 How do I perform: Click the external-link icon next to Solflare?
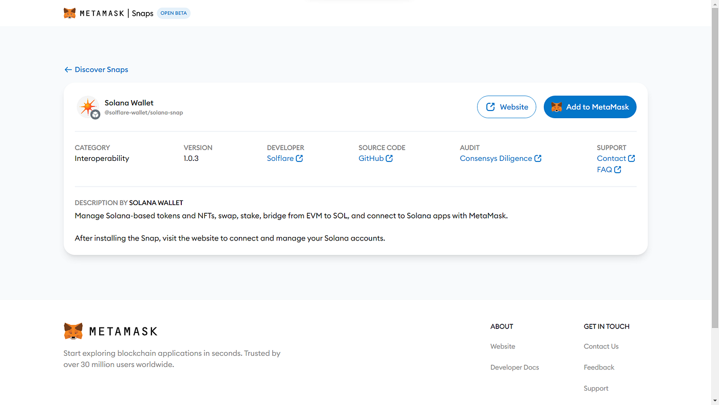299,158
